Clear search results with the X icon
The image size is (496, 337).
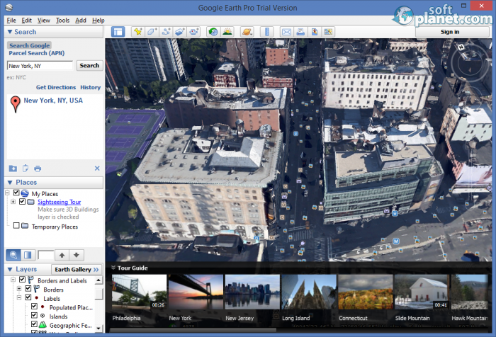click(97, 168)
